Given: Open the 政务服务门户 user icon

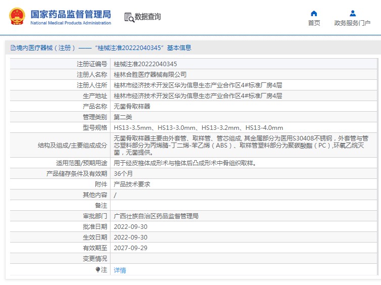Looking at the screenshot, I should (353, 13).
